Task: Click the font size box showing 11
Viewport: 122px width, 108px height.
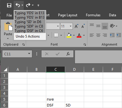Action: (64, 26)
